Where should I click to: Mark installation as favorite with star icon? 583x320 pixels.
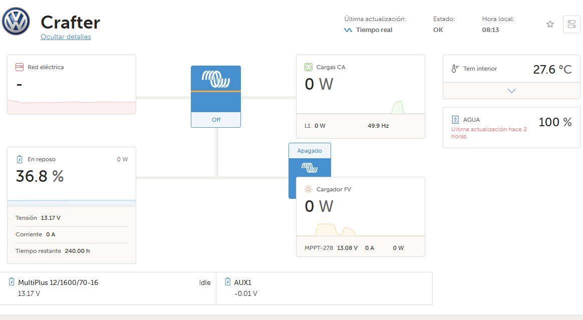(550, 24)
